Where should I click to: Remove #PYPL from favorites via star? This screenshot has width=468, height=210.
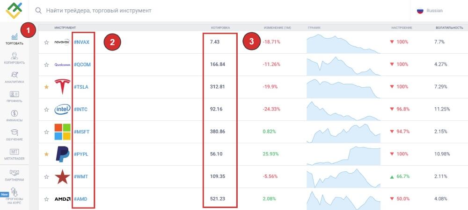[46, 154]
